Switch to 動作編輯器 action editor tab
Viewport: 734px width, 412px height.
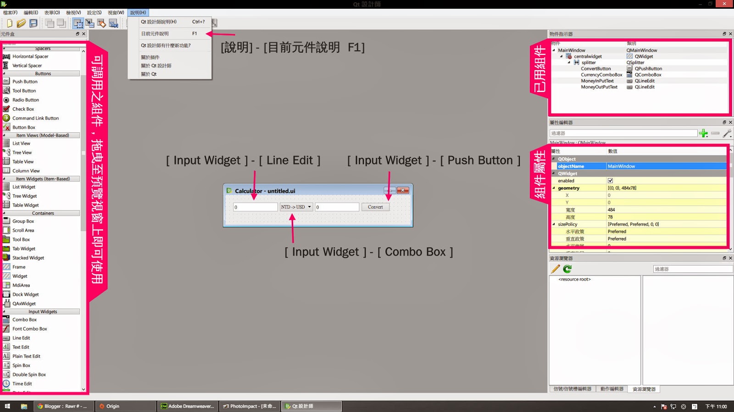612,389
